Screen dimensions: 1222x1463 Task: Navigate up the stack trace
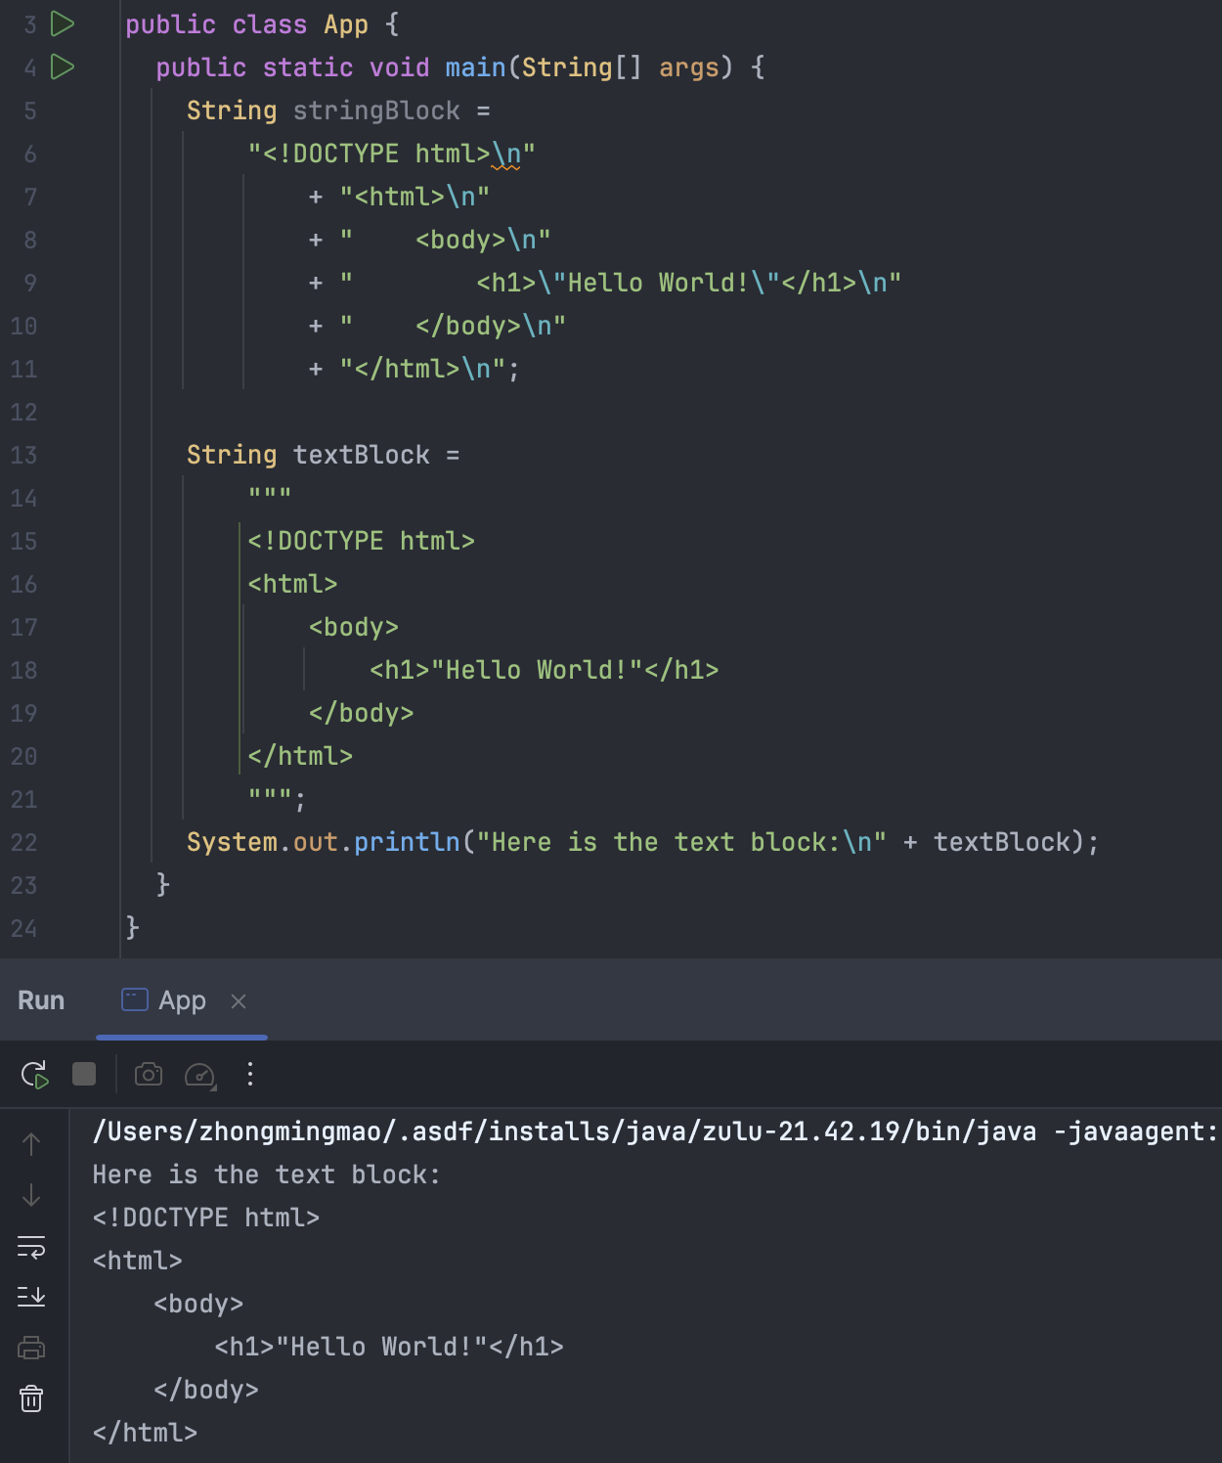point(31,1144)
